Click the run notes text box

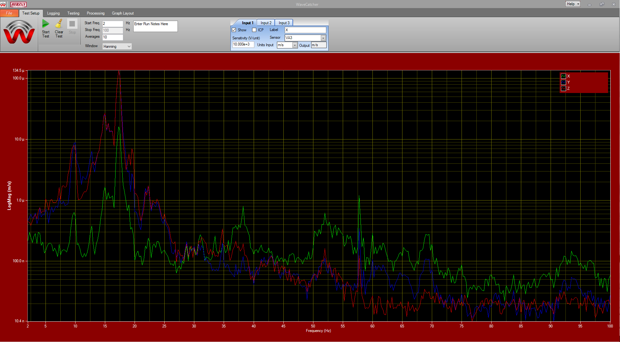[x=155, y=26]
